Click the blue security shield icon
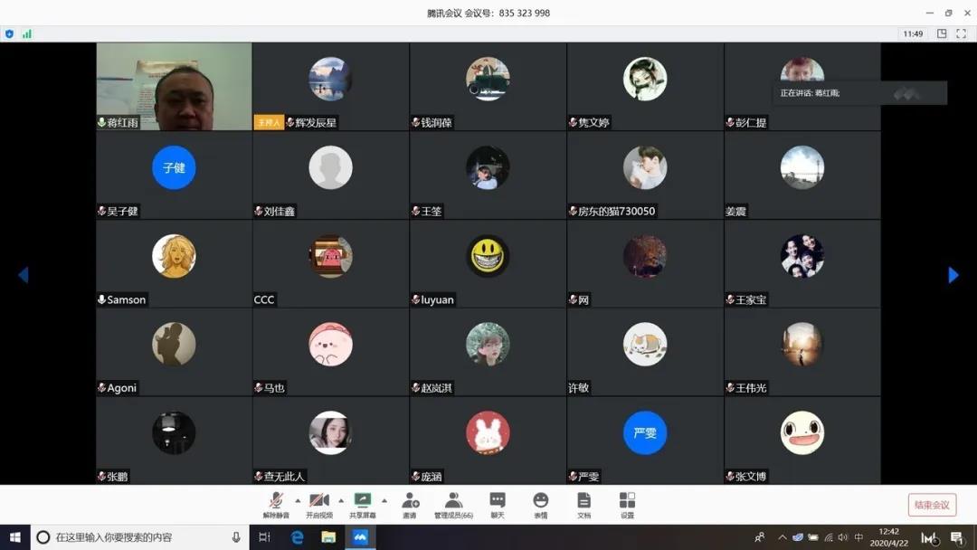The image size is (977, 550). tap(10, 33)
